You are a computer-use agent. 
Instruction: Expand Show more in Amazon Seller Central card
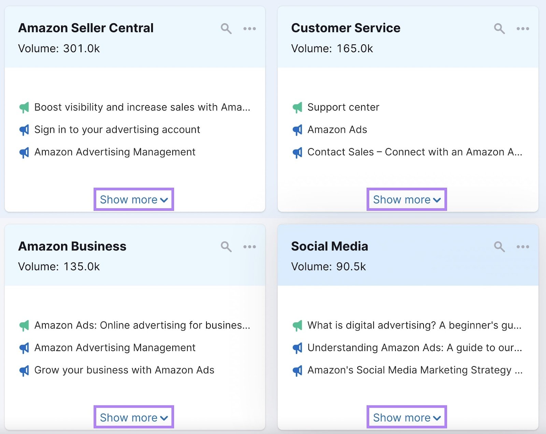[134, 200]
